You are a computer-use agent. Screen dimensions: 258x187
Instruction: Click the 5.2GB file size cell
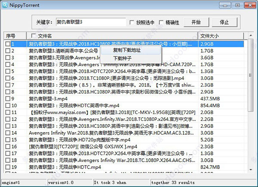click(x=207, y=140)
